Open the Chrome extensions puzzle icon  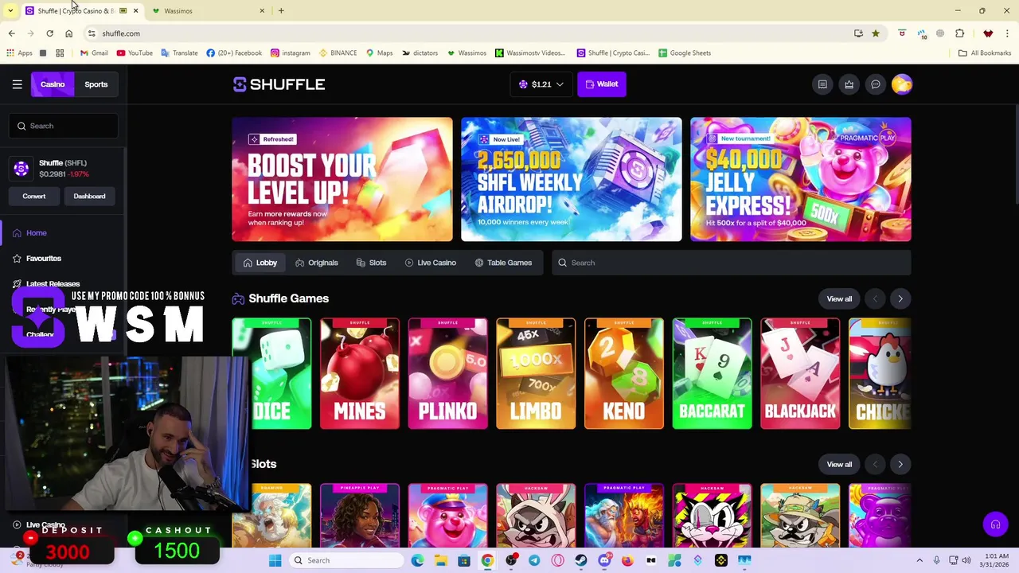click(x=959, y=33)
